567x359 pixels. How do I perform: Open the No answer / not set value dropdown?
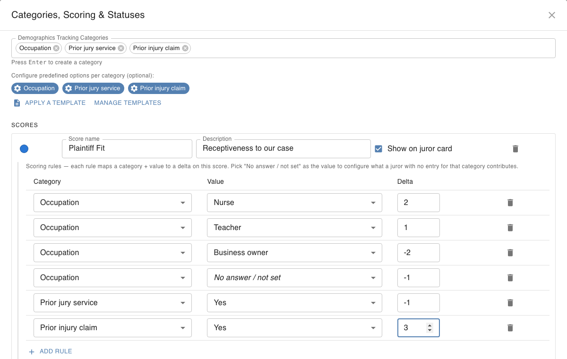[x=294, y=278]
